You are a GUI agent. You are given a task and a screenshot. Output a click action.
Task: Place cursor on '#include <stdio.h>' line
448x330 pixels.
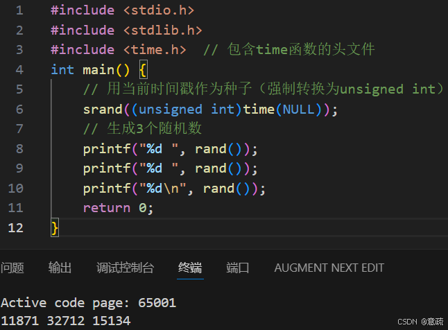(x=123, y=10)
